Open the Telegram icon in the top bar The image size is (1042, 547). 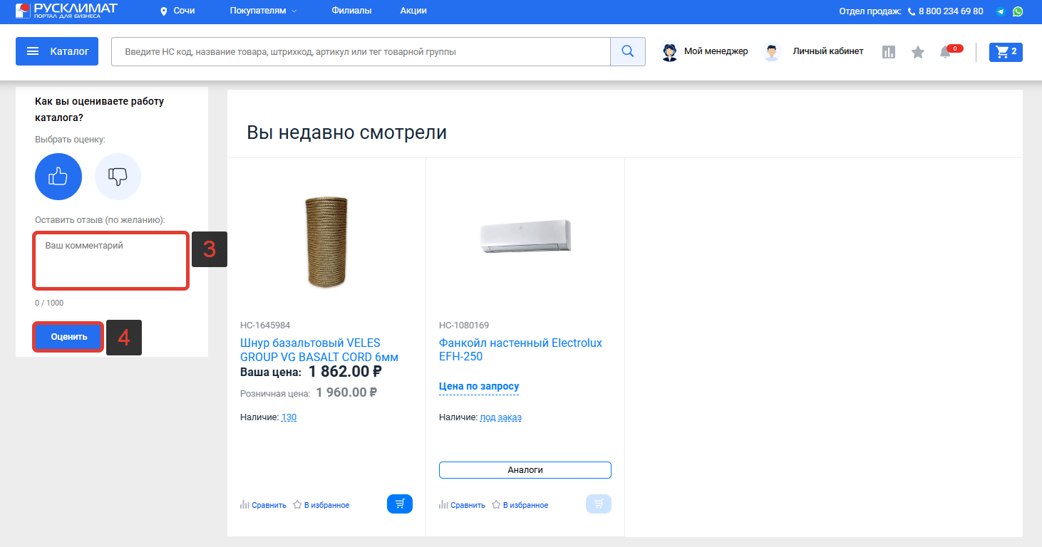tap(1001, 11)
